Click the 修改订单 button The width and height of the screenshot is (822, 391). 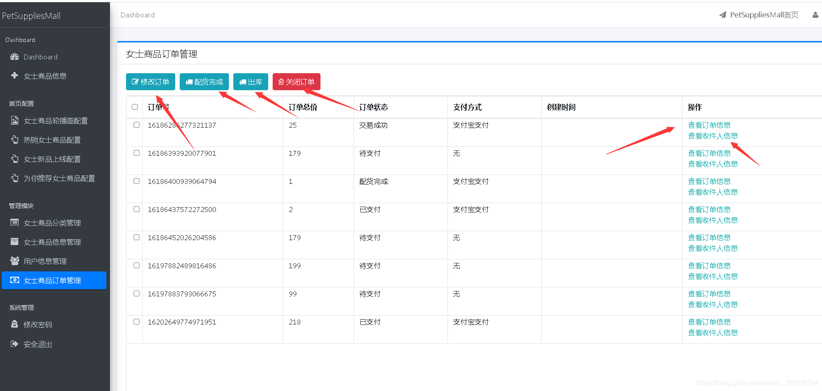(151, 82)
